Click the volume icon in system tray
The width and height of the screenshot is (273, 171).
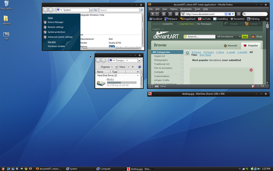259,169
